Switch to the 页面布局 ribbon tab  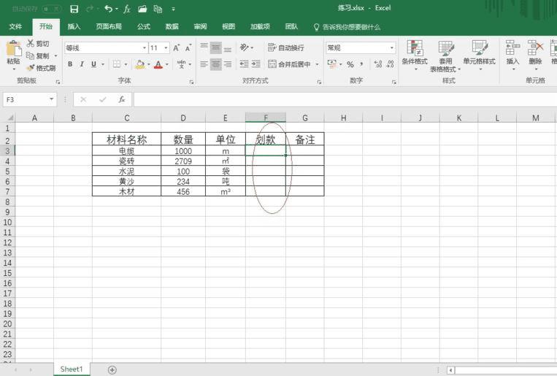pos(109,27)
